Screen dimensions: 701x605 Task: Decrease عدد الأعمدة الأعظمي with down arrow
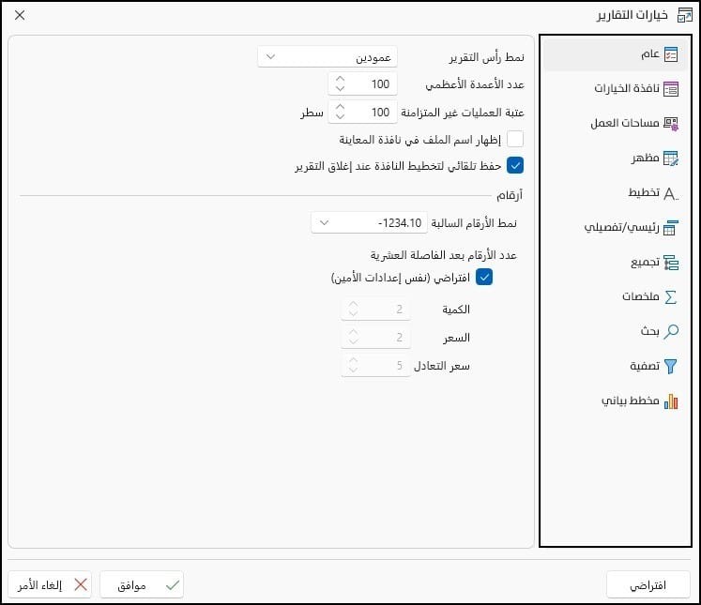[341, 88]
